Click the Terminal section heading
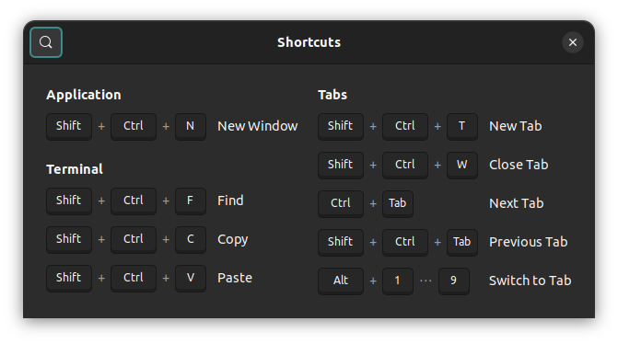Image resolution: width=618 pixels, height=344 pixels. pos(75,169)
